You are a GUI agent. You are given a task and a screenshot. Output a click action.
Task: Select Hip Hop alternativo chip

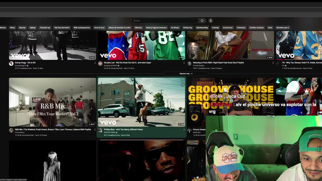[62, 28]
